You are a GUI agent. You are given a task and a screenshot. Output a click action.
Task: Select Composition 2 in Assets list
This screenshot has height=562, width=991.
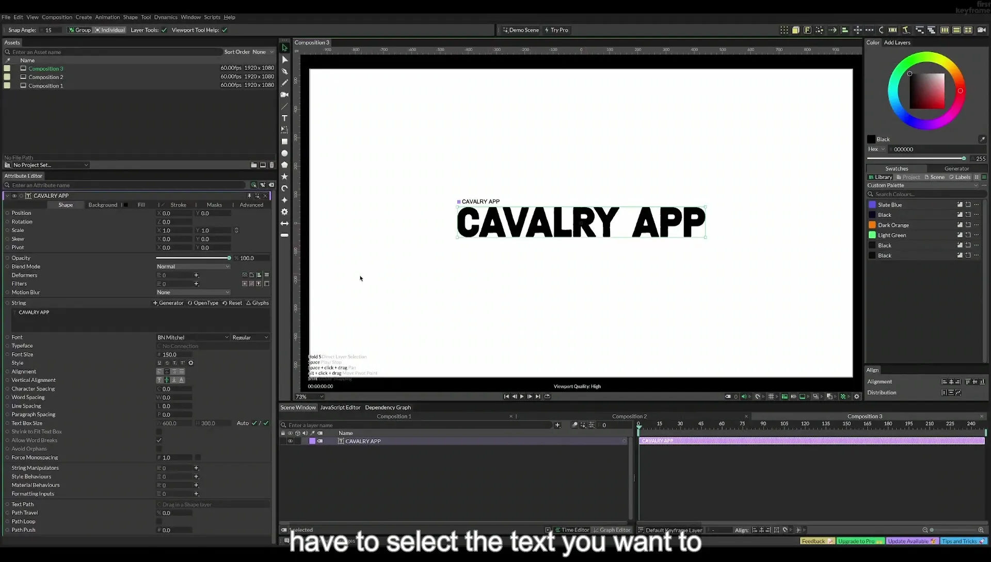(x=46, y=77)
